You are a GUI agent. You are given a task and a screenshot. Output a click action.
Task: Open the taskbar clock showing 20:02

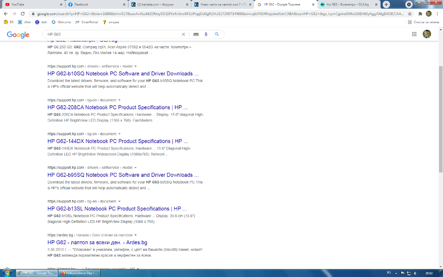pyautogui.click(x=429, y=273)
